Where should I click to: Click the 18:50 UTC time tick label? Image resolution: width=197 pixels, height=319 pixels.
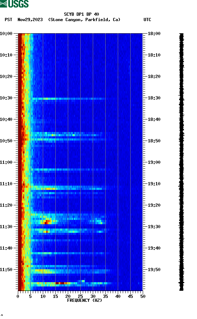pos(154,141)
